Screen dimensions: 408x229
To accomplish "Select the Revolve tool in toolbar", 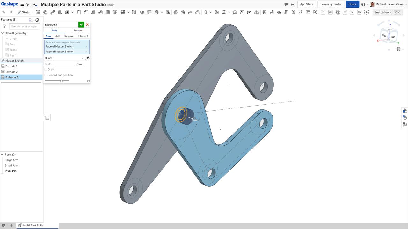I will click(x=45, y=12).
